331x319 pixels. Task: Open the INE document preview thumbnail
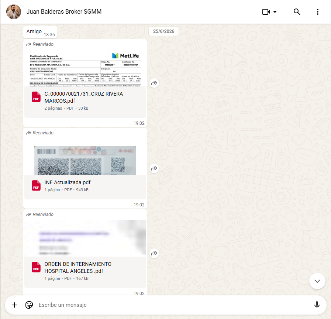coord(85,157)
